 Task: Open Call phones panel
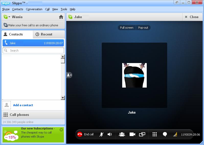click(x=33, y=115)
